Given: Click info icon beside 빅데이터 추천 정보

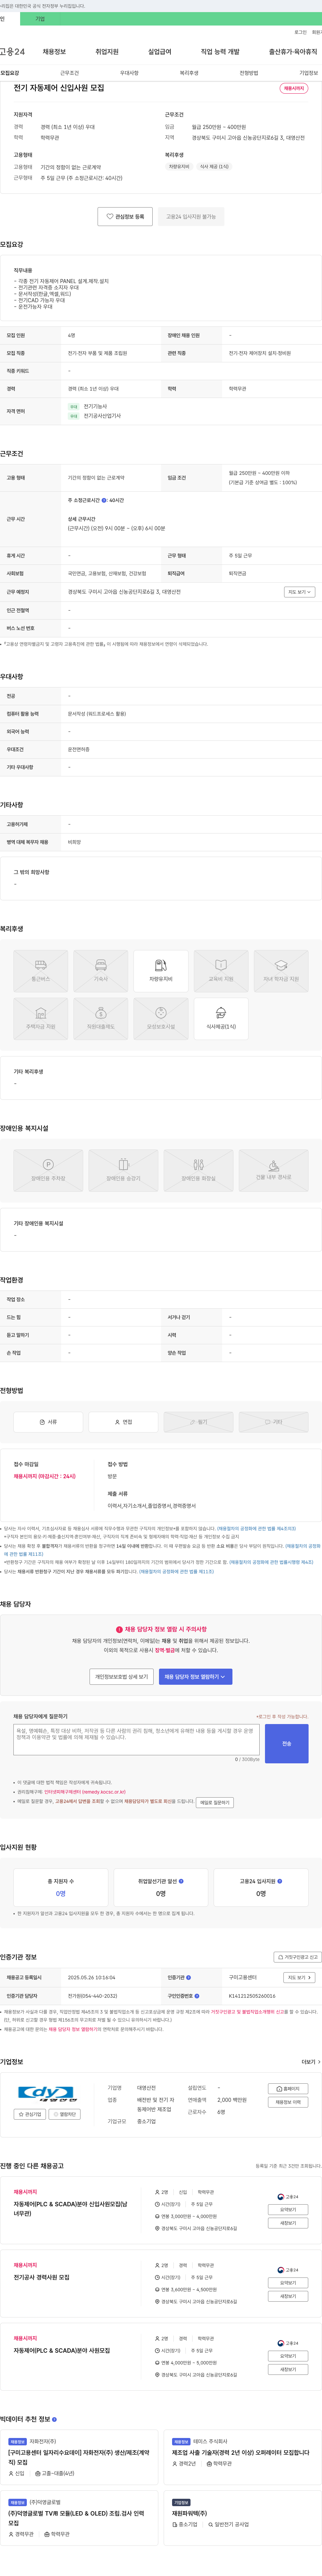Looking at the screenshot, I should (x=54, y=2419).
